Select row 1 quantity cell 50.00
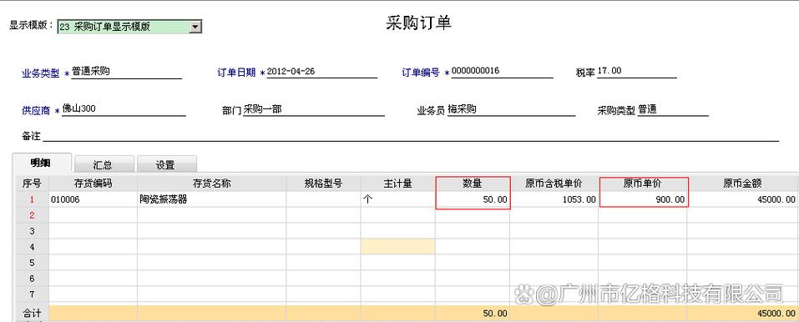This screenshot has width=799, height=322. pyautogui.click(x=473, y=199)
